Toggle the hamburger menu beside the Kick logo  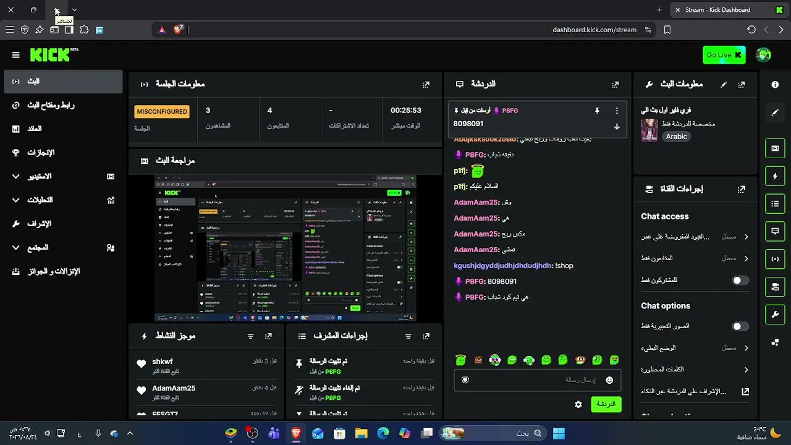[15, 55]
